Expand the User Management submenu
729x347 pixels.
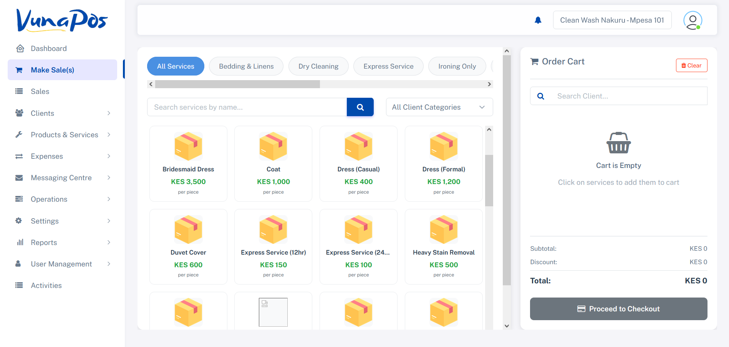point(109,264)
